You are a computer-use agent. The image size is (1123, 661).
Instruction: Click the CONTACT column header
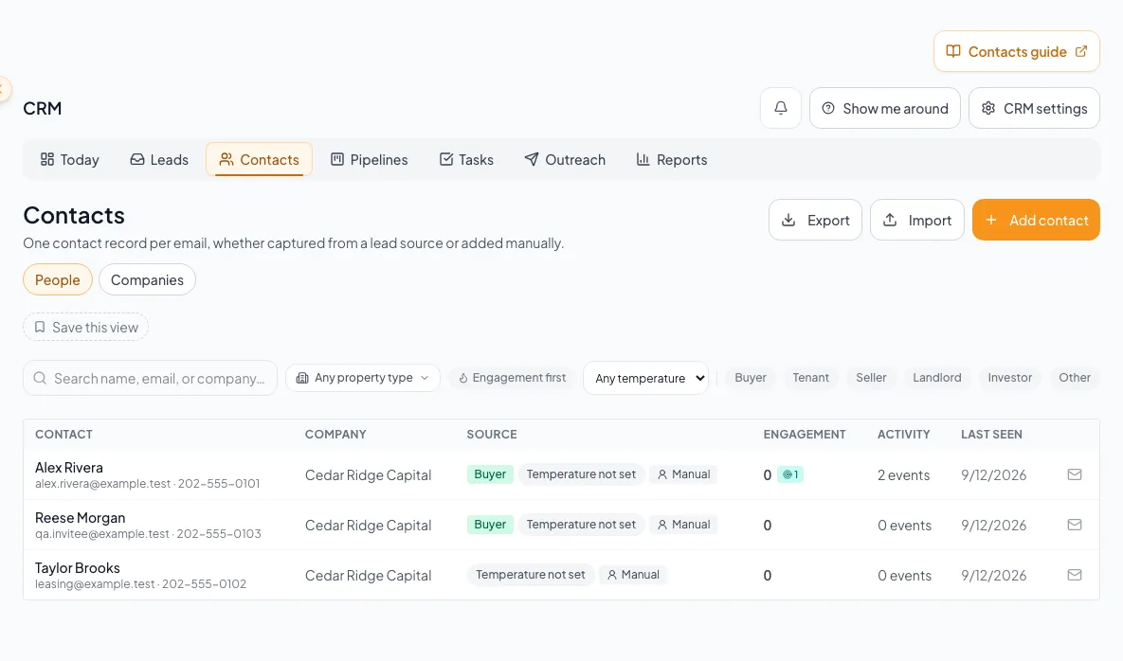click(63, 435)
